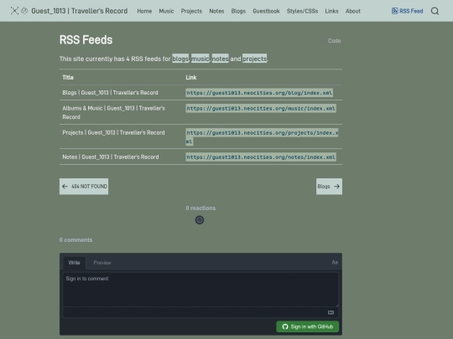Image resolution: width=453 pixels, height=339 pixels.
Task: Open Projects menu item
Action: pyautogui.click(x=191, y=11)
